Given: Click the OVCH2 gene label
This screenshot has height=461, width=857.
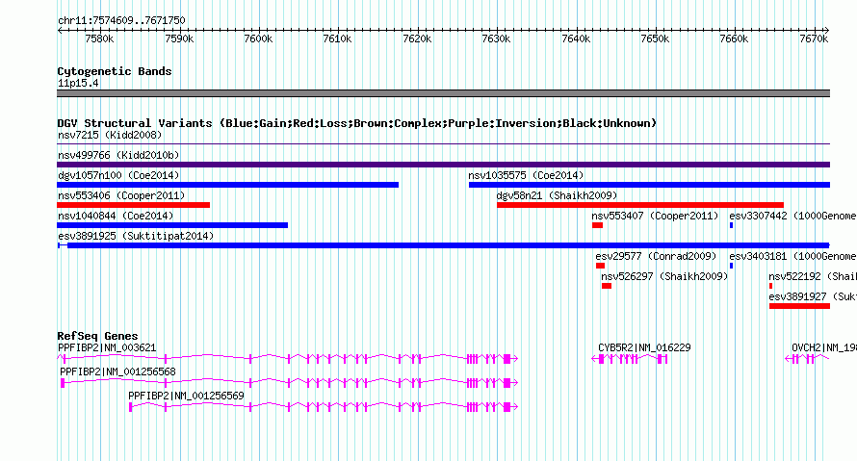Looking at the screenshot, I should (823, 347).
